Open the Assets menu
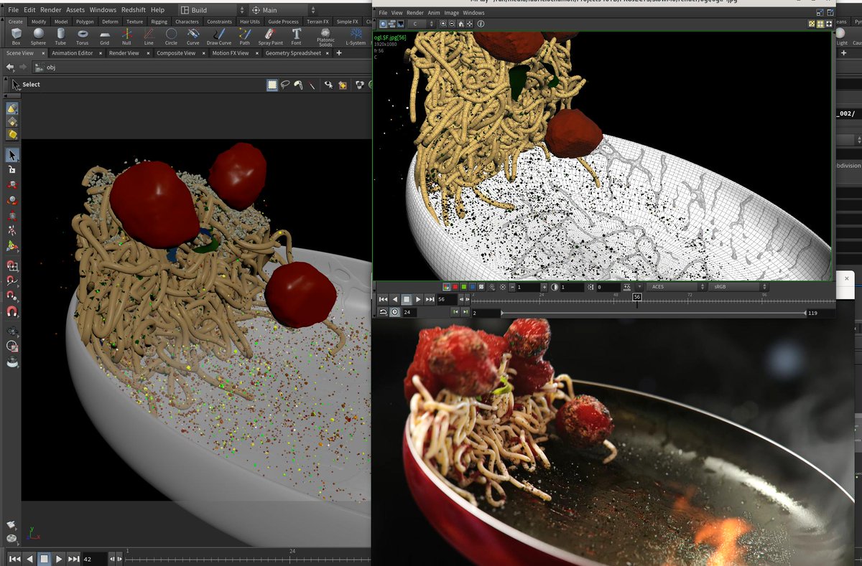862x566 pixels. (75, 10)
